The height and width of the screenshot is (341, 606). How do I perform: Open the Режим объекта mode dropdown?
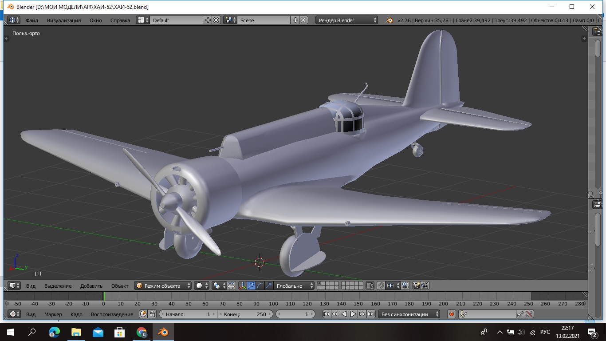pyautogui.click(x=163, y=286)
